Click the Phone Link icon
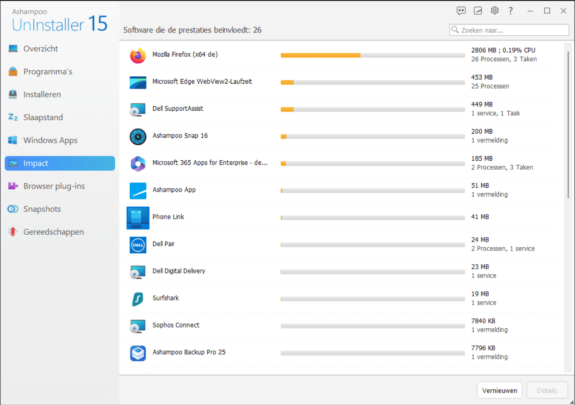 [138, 218]
